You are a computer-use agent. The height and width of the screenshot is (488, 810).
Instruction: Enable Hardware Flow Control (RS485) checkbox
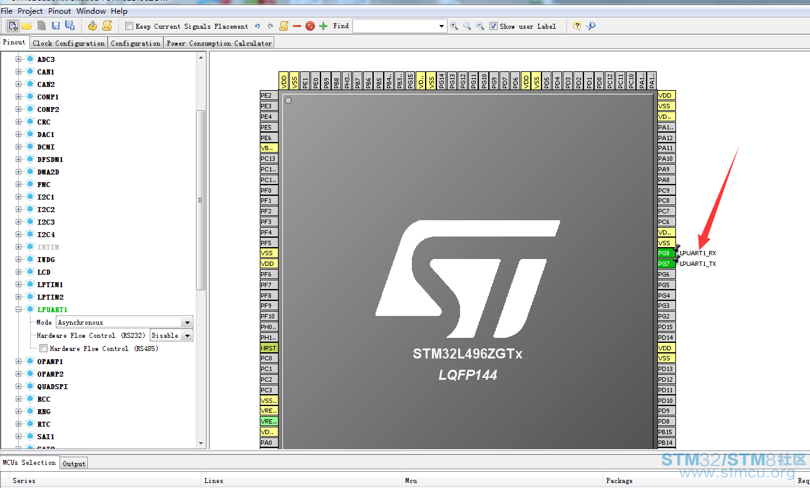click(44, 348)
